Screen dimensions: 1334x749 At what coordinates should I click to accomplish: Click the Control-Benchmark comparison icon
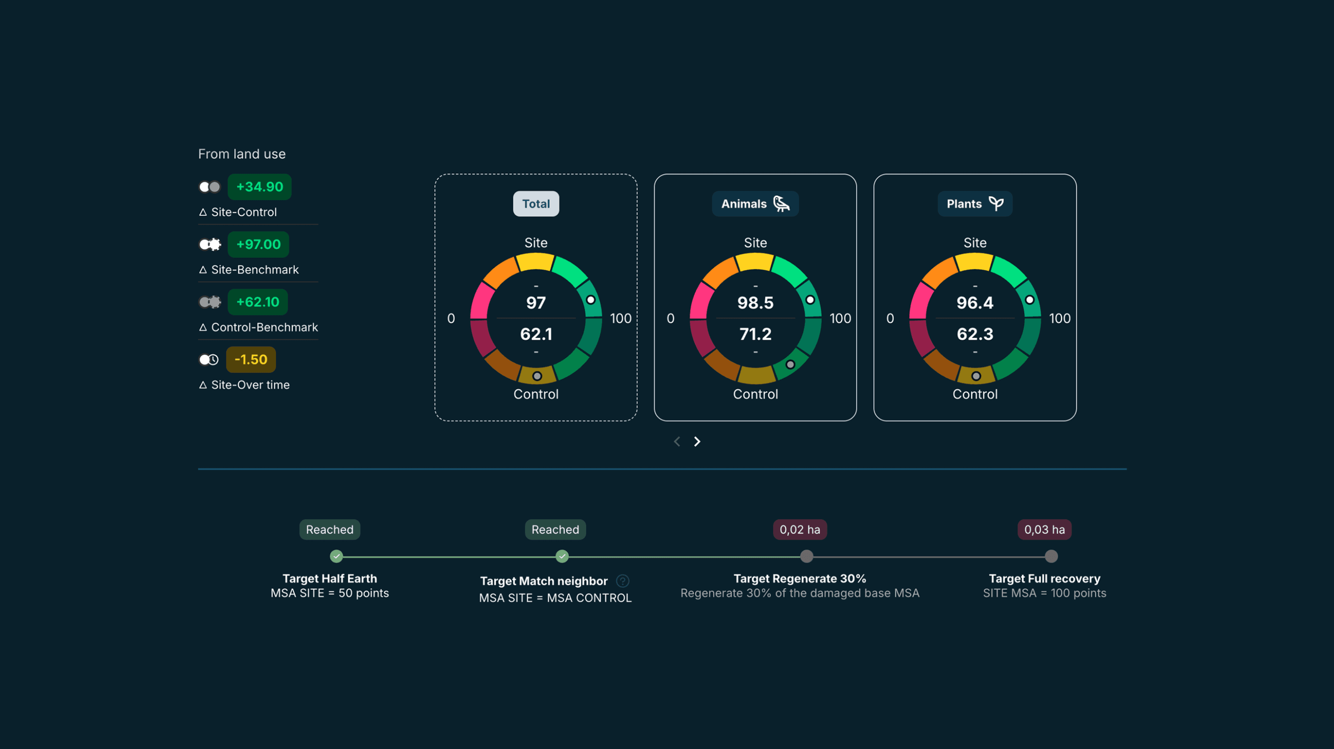[210, 302]
